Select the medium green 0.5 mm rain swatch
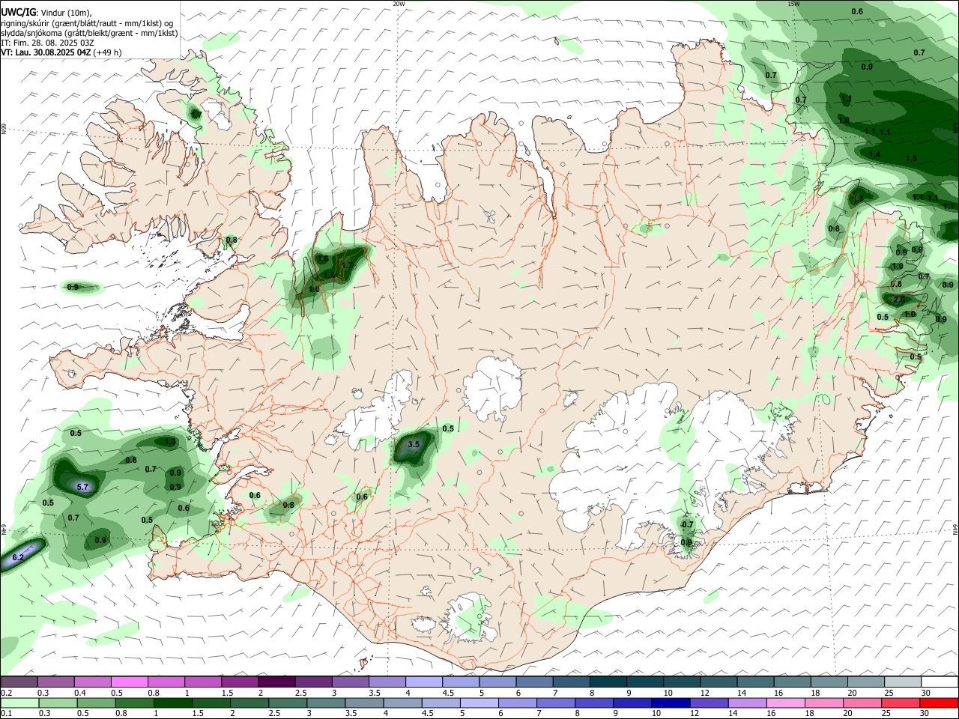959x719 pixels. pos(96,703)
